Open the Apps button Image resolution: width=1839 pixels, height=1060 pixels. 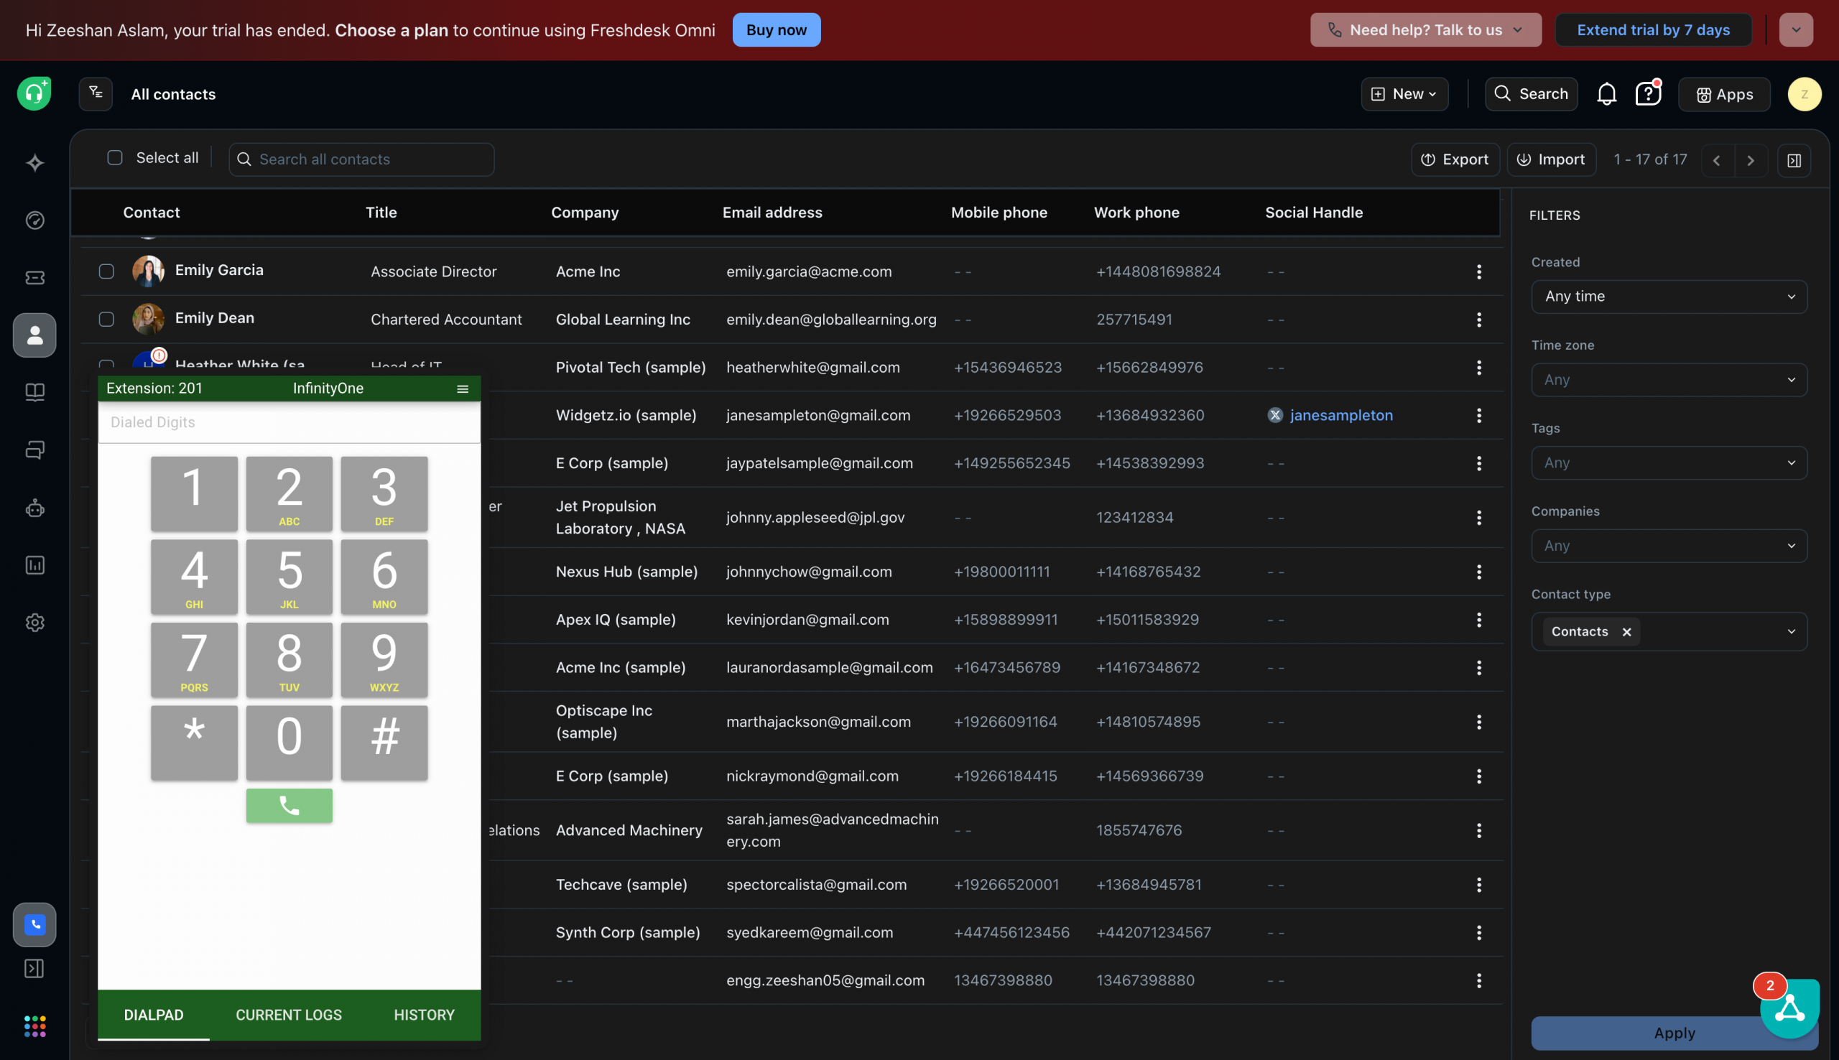pos(1723,95)
